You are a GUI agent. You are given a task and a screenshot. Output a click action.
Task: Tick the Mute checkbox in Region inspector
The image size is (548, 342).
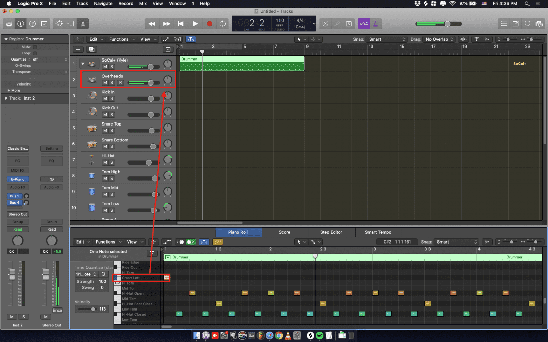pyautogui.click(x=35, y=47)
